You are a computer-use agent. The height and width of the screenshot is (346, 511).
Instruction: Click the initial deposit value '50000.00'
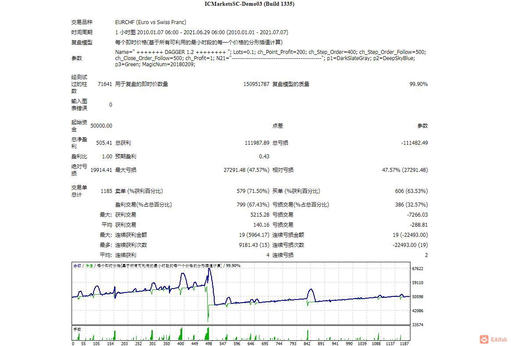coord(101,126)
